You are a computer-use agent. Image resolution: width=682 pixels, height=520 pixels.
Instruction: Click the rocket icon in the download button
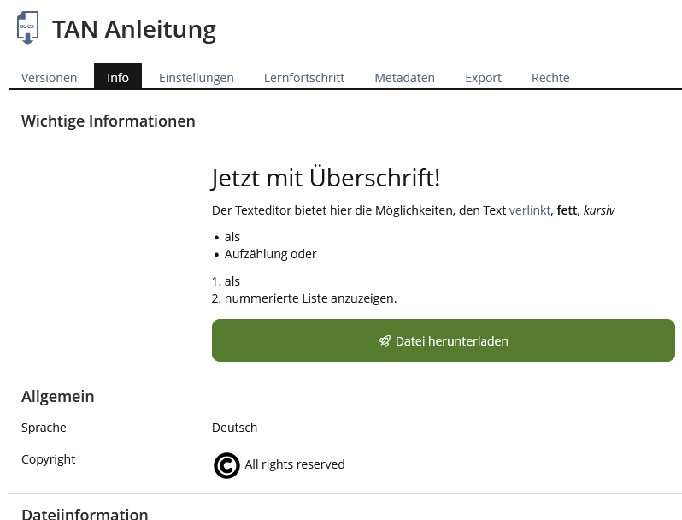[x=385, y=341]
